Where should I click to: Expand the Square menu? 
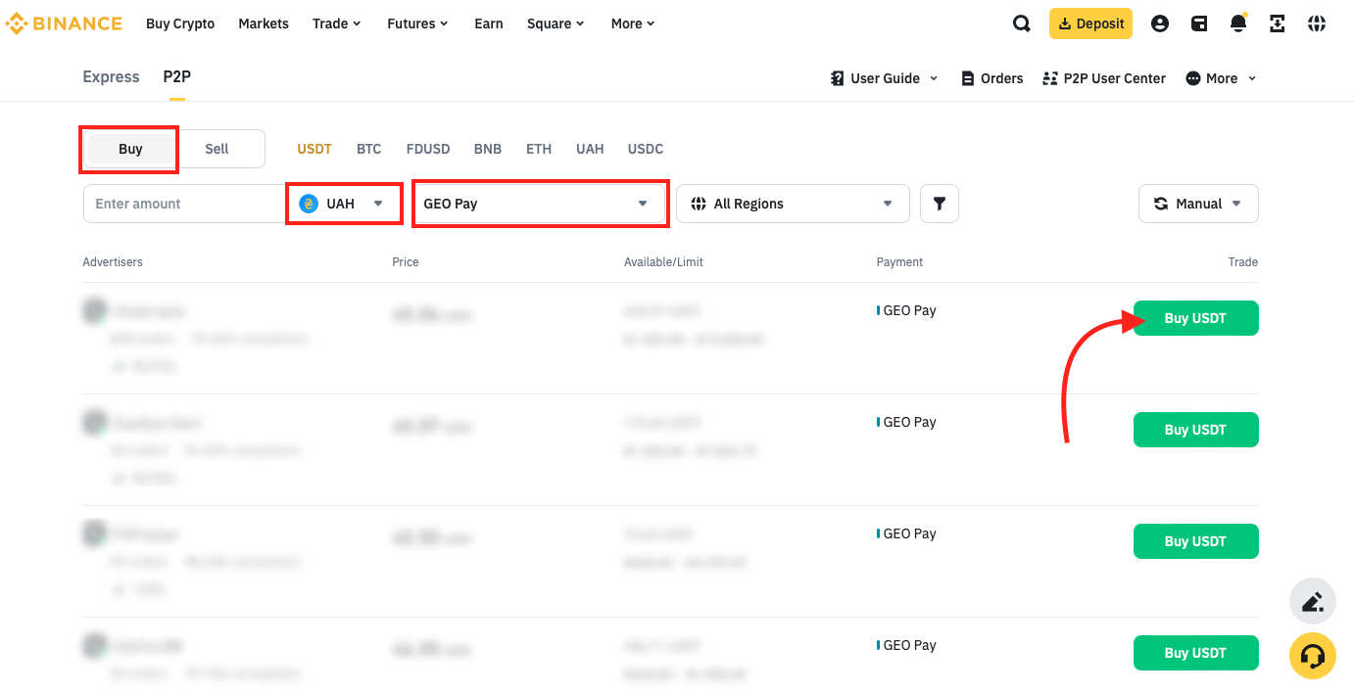click(x=556, y=23)
